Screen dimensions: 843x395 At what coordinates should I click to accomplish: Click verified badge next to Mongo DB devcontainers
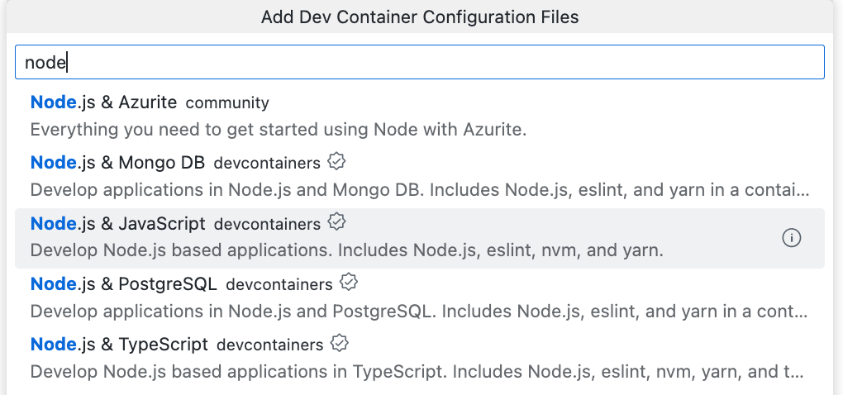(x=336, y=160)
